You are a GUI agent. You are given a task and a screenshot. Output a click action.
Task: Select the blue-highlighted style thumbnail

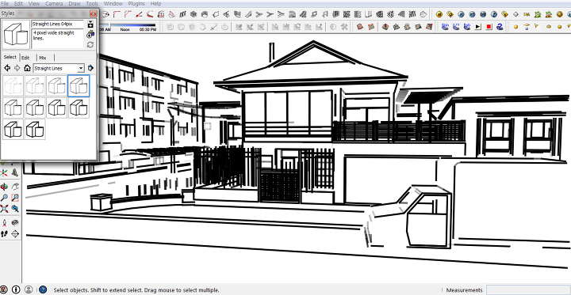tap(79, 85)
